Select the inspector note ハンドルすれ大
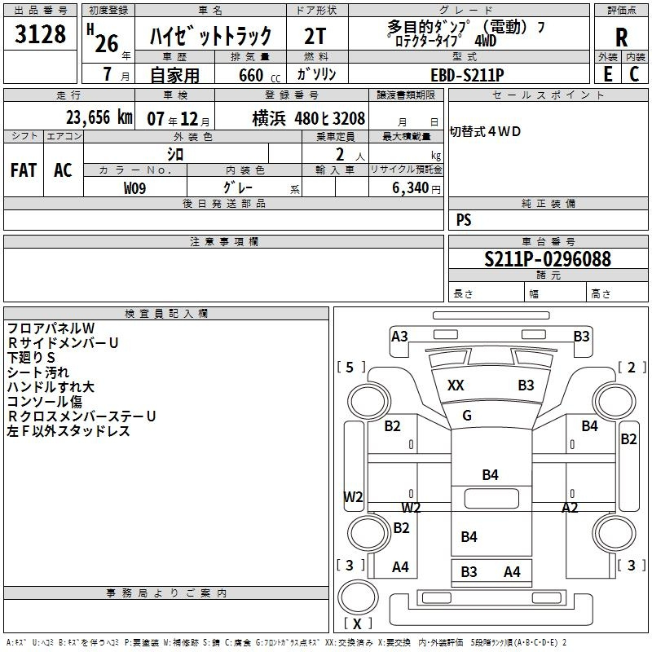This screenshot has width=652, height=652. point(51,387)
